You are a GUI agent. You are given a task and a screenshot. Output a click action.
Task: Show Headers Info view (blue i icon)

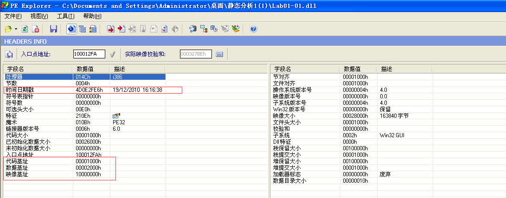tap(71, 29)
